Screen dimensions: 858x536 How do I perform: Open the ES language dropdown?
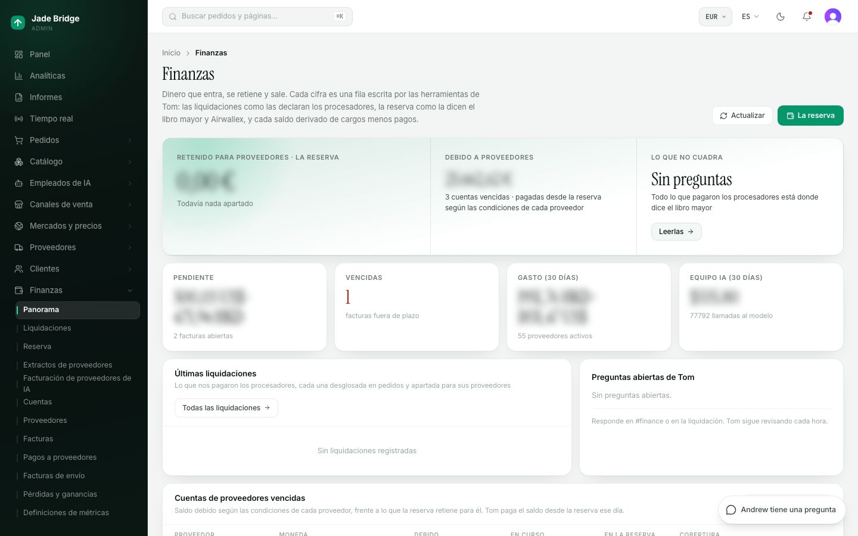(750, 17)
